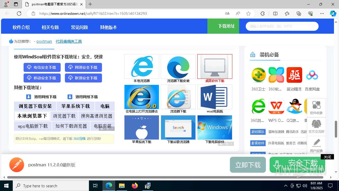The width and height of the screenshot is (339, 191).
Task: Click the vertical page scrollbar thumb
Action: 336,129
